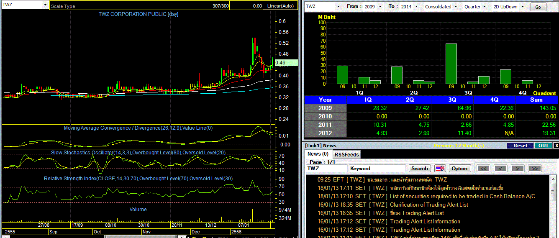Click the tallest green bar in 3Q group
The width and height of the screenshot is (559, 238).
point(451,64)
